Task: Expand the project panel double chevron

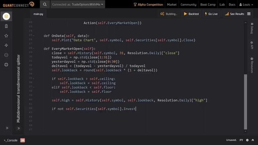Action: pyautogui.click(x=19, y=128)
